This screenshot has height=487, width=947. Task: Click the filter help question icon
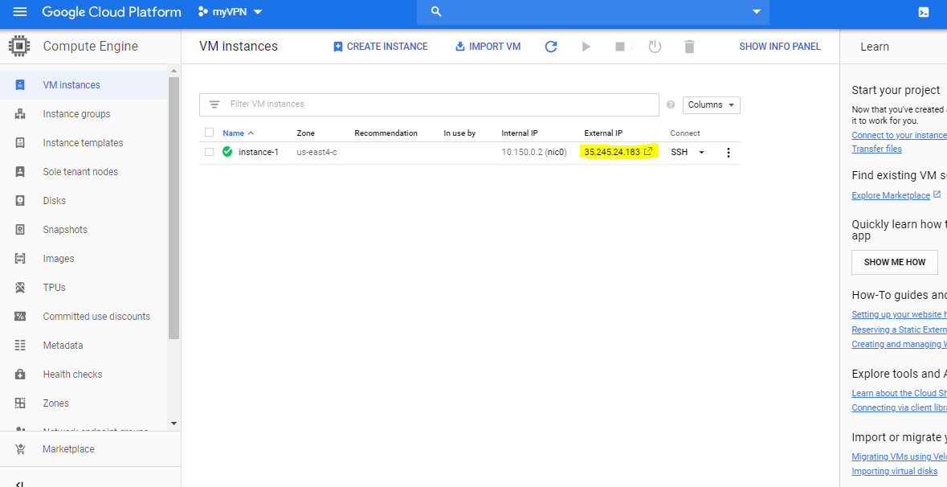coord(671,104)
